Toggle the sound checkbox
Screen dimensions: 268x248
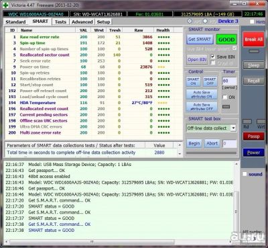tap(245, 174)
